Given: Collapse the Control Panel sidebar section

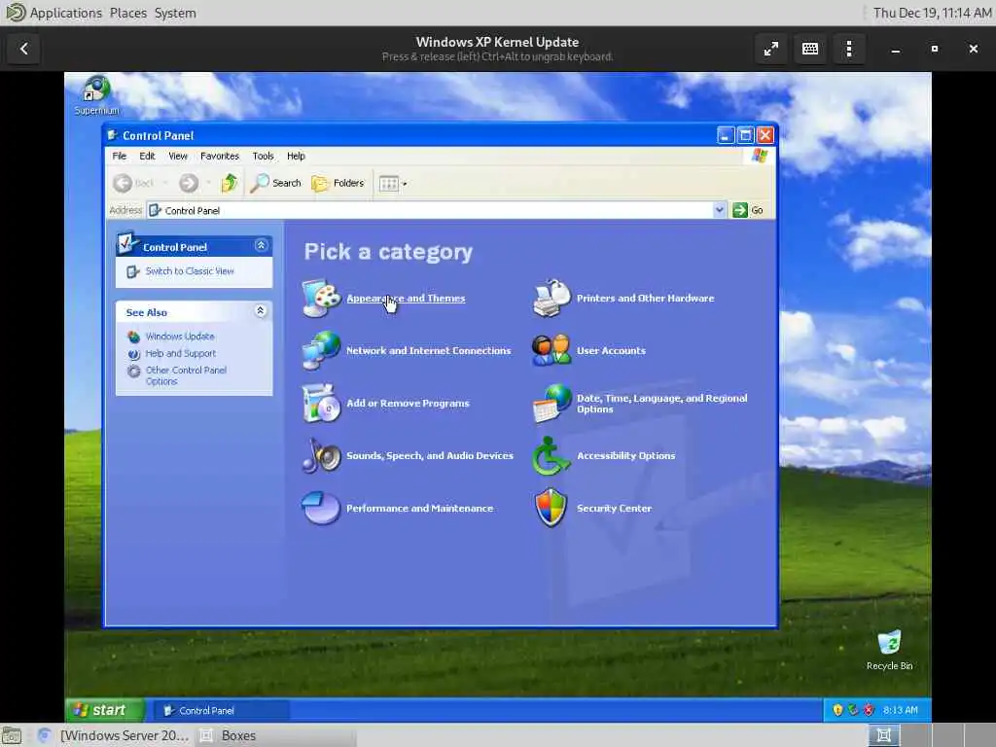Looking at the screenshot, I should pyautogui.click(x=261, y=245).
